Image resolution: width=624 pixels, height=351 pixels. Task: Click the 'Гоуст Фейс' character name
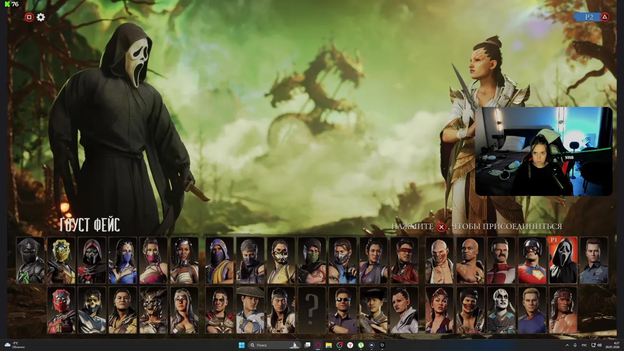[90, 225]
